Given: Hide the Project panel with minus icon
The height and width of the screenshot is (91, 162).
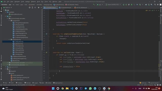Looking at the screenshot, I should pyautogui.click(x=41, y=8).
